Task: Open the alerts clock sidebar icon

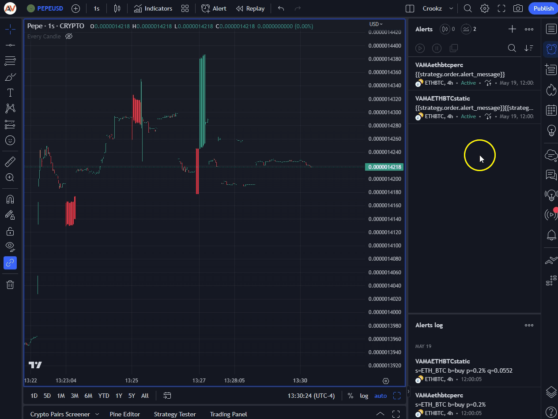Action: tap(551, 49)
